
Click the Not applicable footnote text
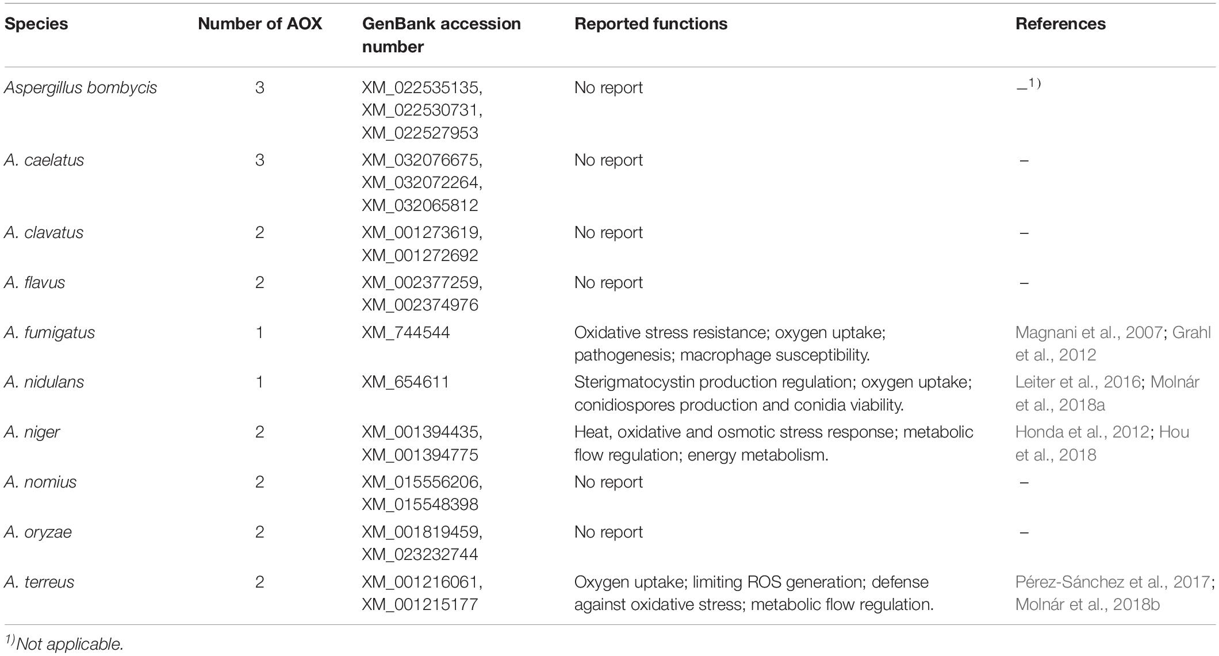pyautogui.click(x=70, y=644)
